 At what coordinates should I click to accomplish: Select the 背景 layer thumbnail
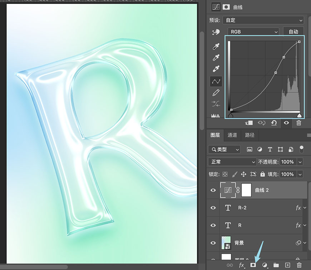click(226, 243)
